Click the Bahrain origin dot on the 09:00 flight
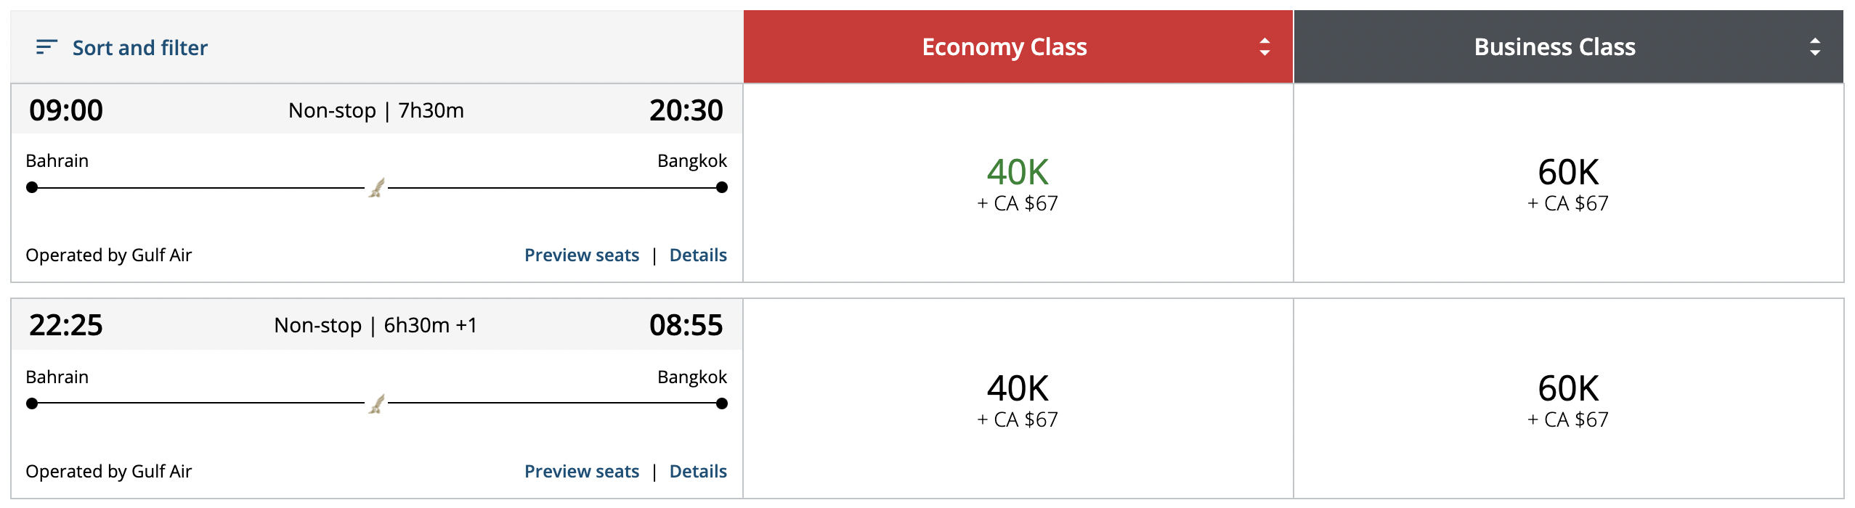 click(32, 188)
